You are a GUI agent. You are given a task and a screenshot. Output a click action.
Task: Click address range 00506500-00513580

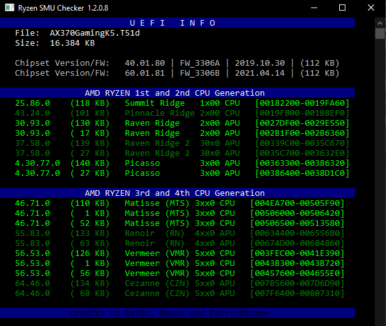click(x=297, y=223)
